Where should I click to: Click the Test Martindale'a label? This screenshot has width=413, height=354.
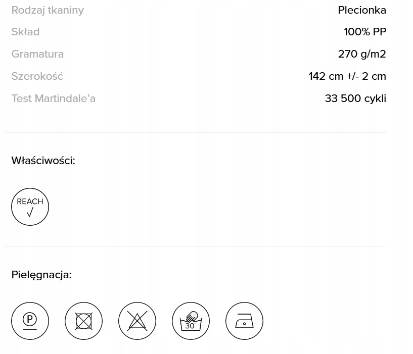pos(53,98)
